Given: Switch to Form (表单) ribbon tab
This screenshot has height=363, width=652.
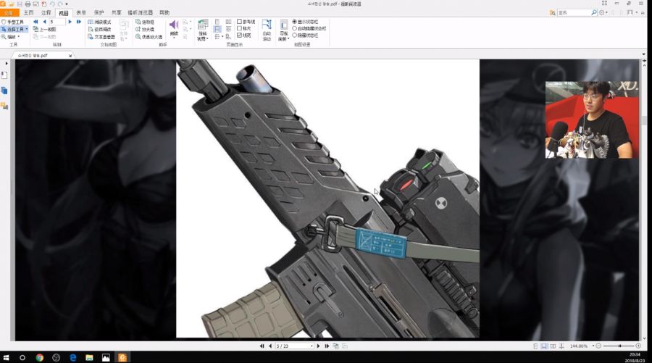Looking at the screenshot, I should coord(81,13).
